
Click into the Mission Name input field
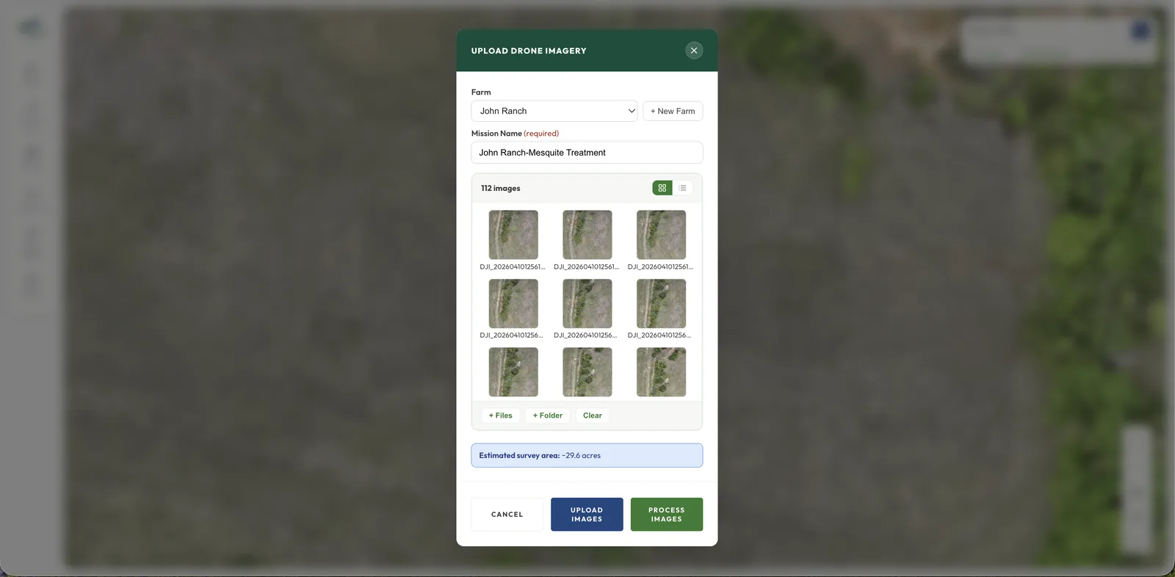[587, 153]
